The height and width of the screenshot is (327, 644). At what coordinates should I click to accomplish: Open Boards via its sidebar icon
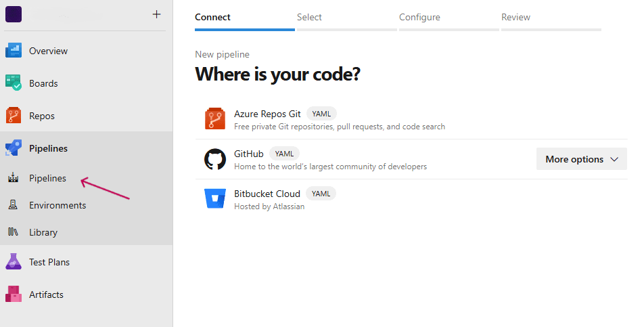coord(13,83)
